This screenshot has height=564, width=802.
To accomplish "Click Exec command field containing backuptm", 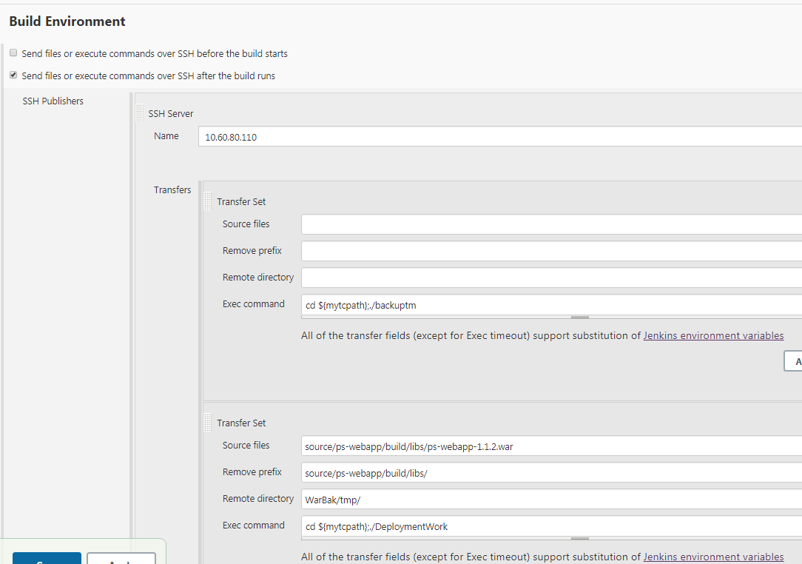I will (x=551, y=304).
